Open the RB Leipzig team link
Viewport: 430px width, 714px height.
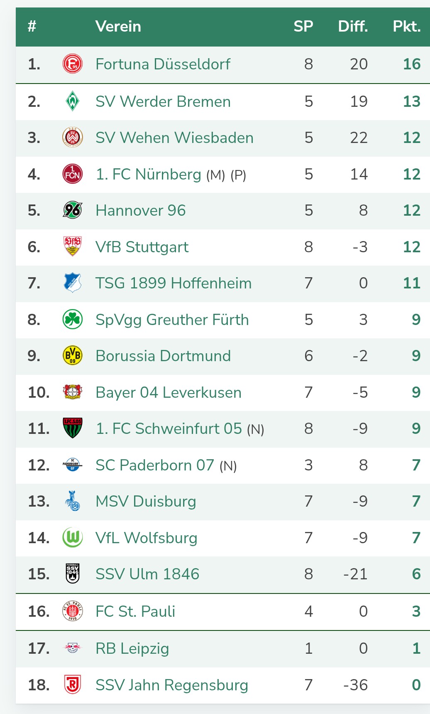pos(132,648)
